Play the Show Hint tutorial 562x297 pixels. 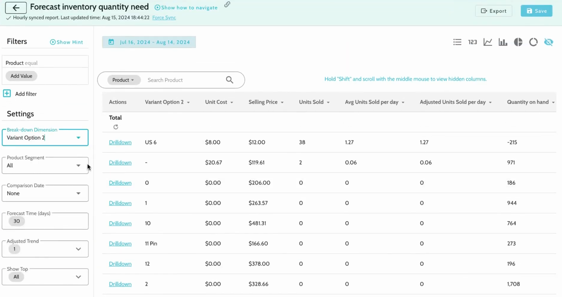point(66,42)
